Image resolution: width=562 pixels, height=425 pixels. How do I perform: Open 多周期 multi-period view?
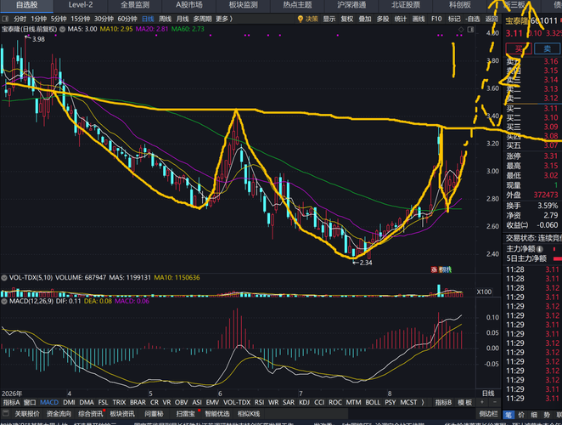point(203,19)
